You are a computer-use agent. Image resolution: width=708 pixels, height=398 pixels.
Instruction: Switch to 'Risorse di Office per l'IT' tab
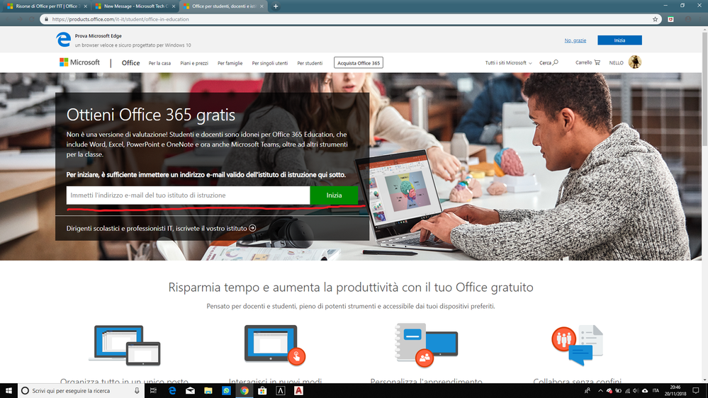tap(47, 6)
